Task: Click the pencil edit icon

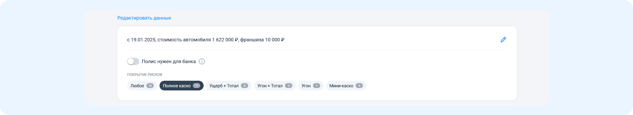Action: pyautogui.click(x=503, y=40)
